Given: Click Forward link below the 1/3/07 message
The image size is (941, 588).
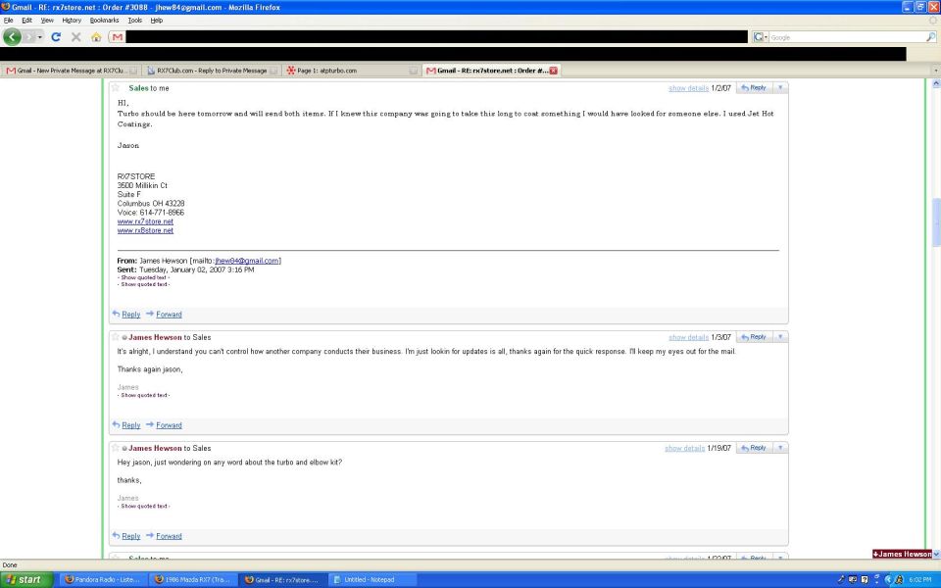Looking at the screenshot, I should click(169, 425).
